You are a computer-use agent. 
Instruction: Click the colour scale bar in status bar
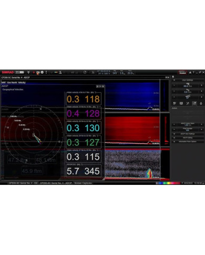tap(168, 183)
